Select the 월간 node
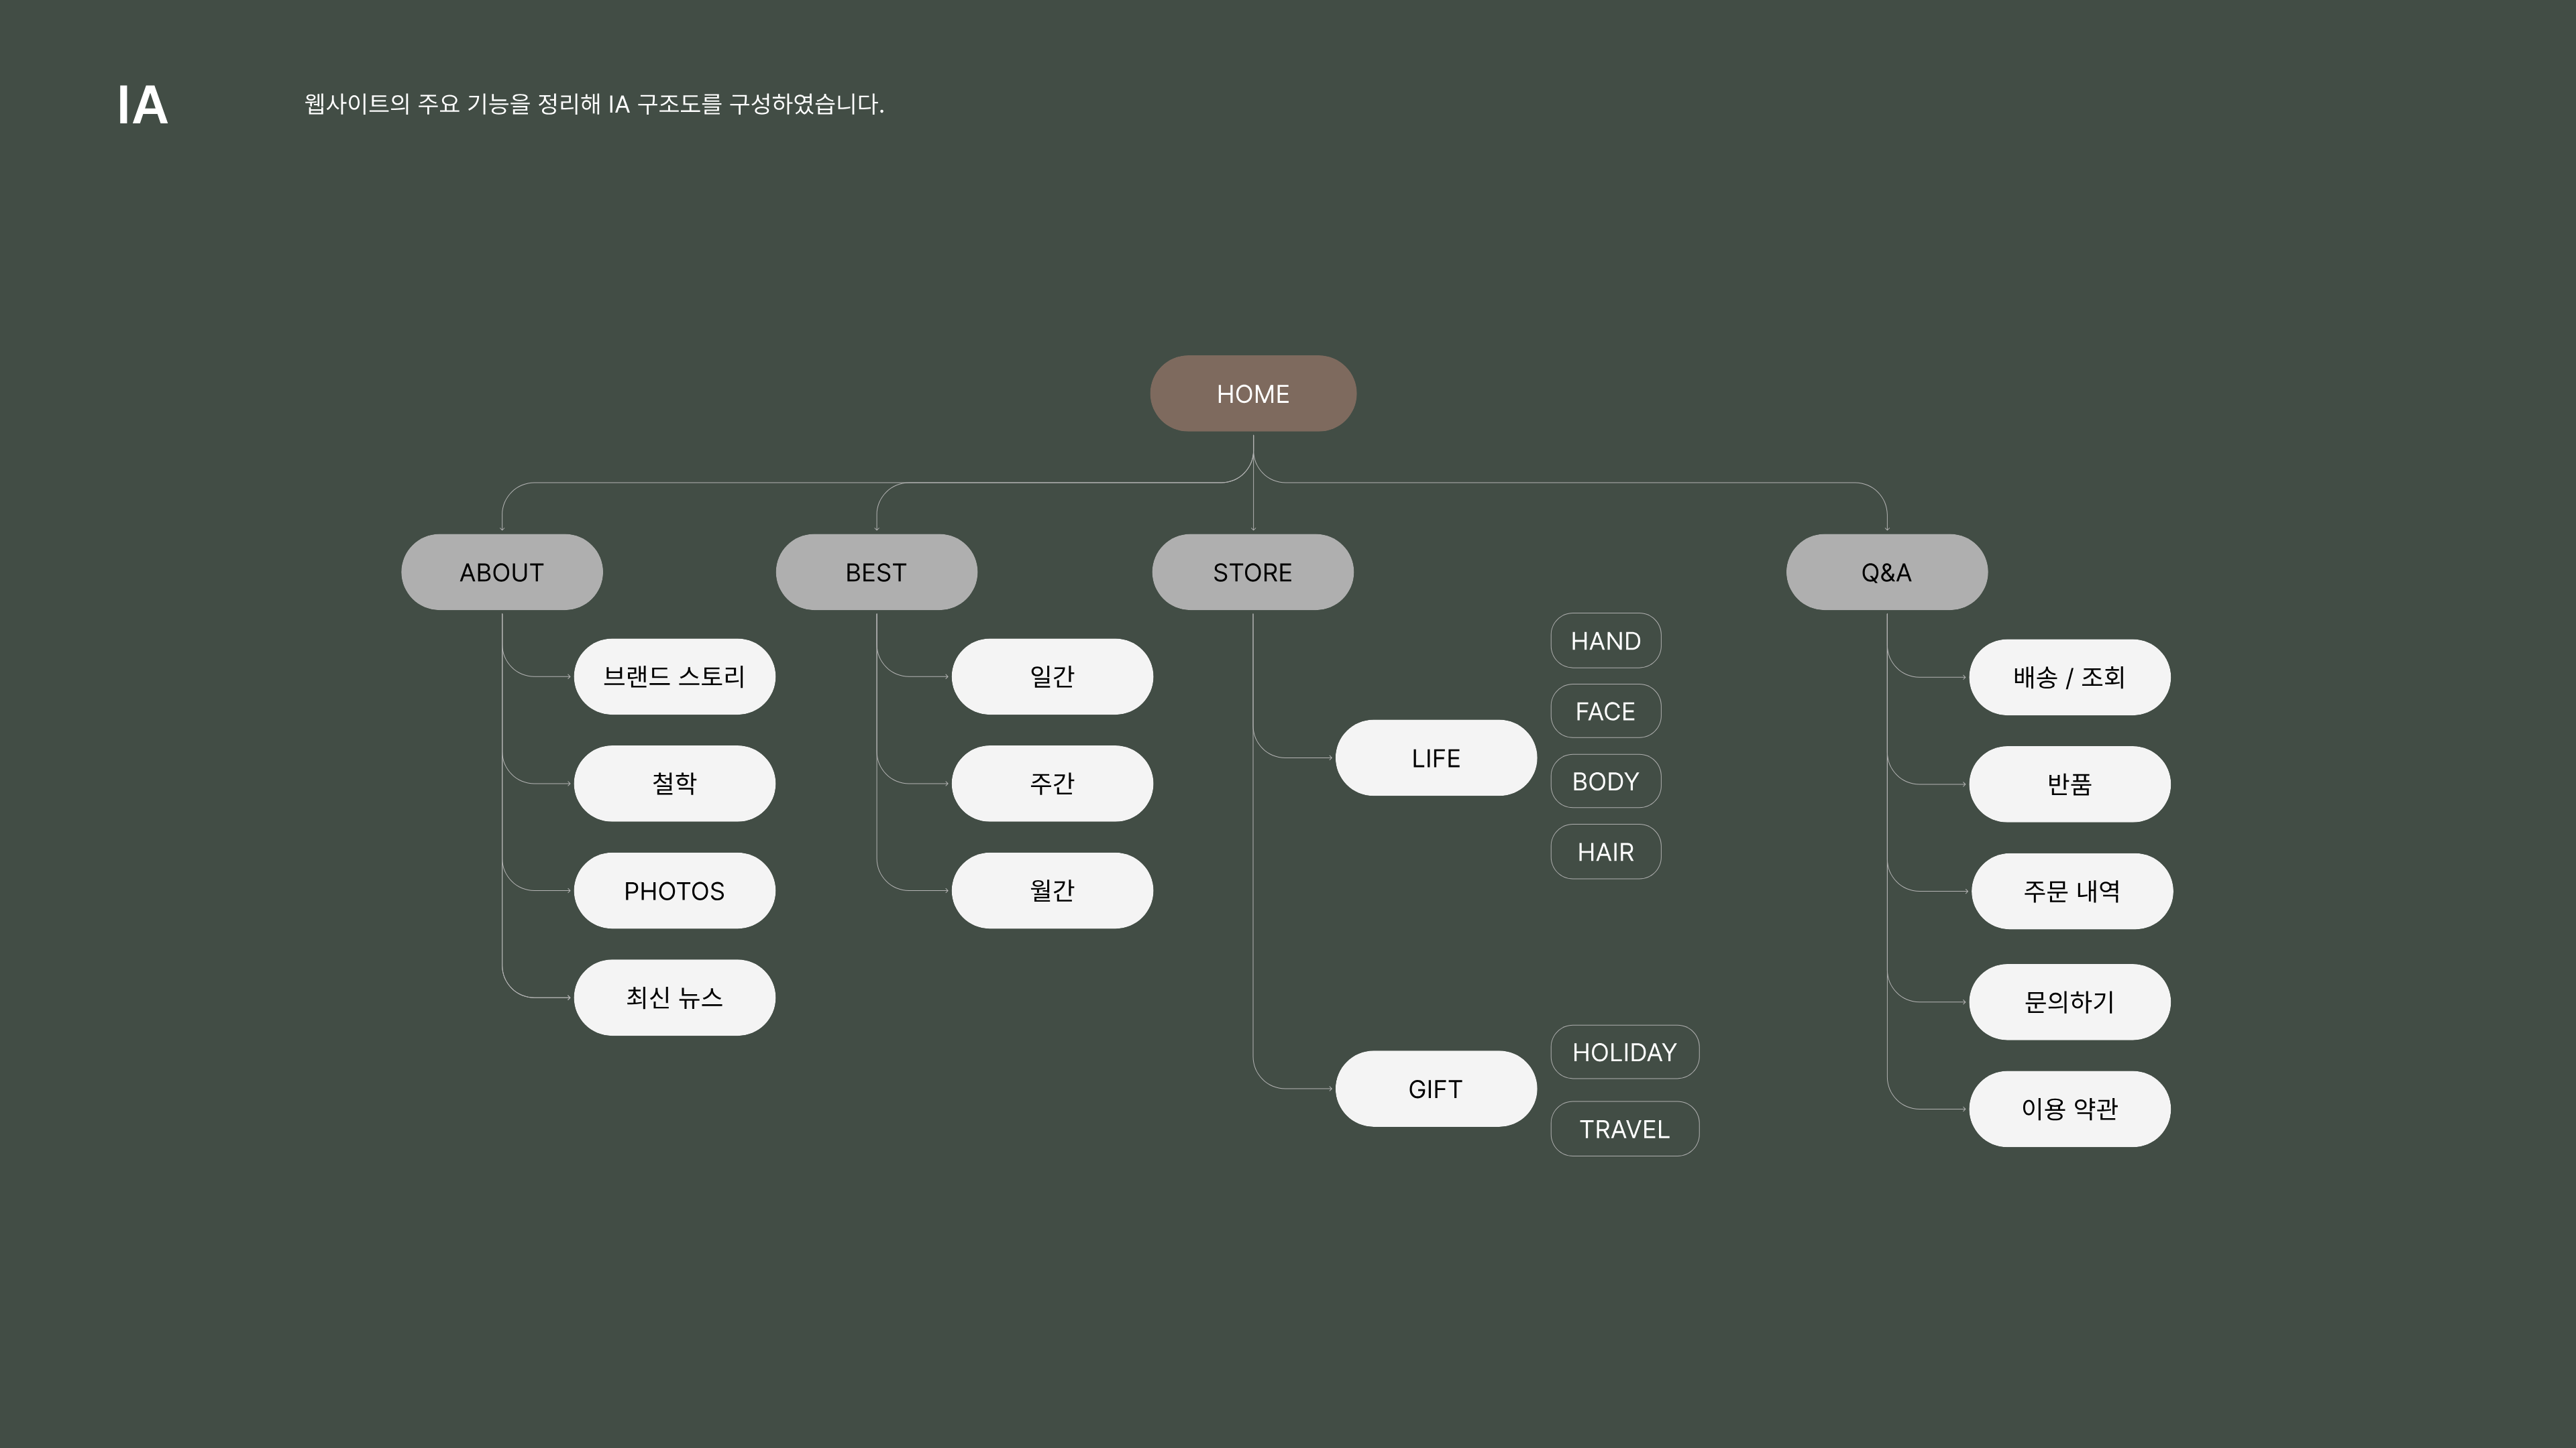The width and height of the screenshot is (2576, 1448). click(x=1052, y=890)
